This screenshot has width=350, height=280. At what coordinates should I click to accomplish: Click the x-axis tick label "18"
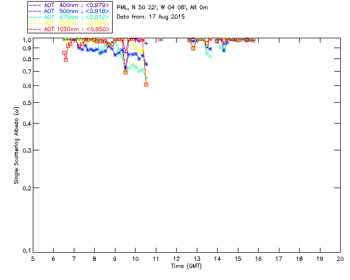(299, 259)
